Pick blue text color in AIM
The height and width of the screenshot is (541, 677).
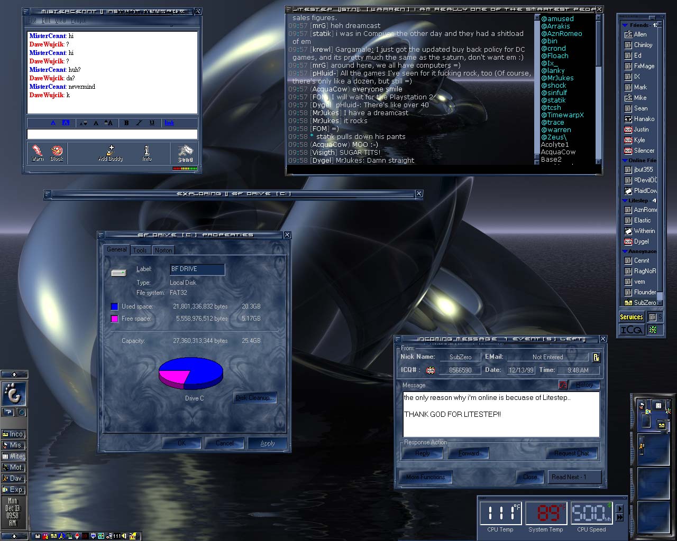tap(53, 123)
